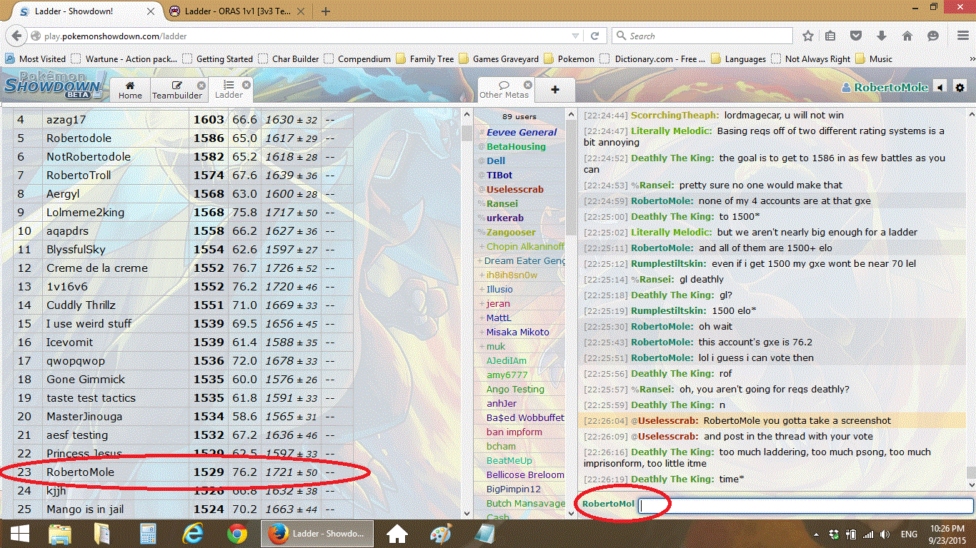This screenshot has width=976, height=548.
Task: Expand the Not Always Right bookmarks folder
Action: (811, 59)
